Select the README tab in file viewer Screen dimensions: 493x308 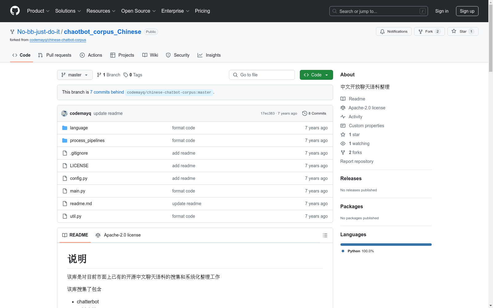[x=75, y=235]
